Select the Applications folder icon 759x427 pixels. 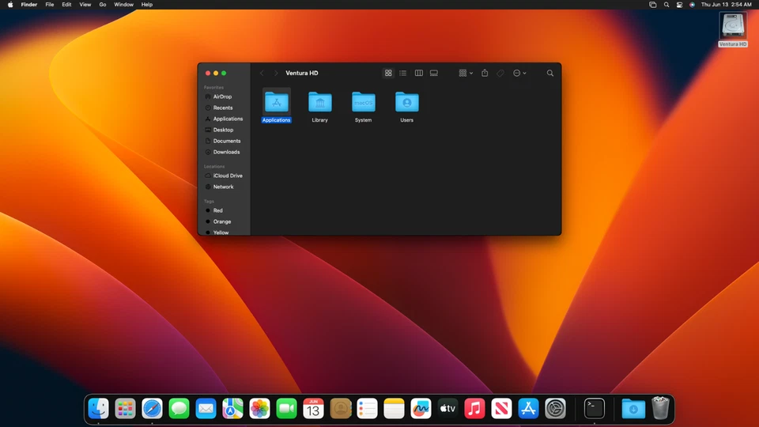[277, 102]
